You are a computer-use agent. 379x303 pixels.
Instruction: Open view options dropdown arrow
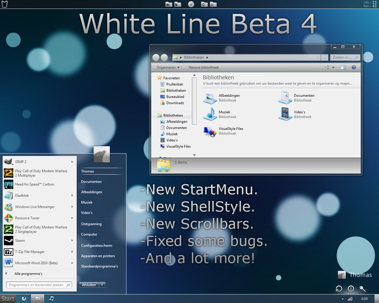click(x=333, y=67)
